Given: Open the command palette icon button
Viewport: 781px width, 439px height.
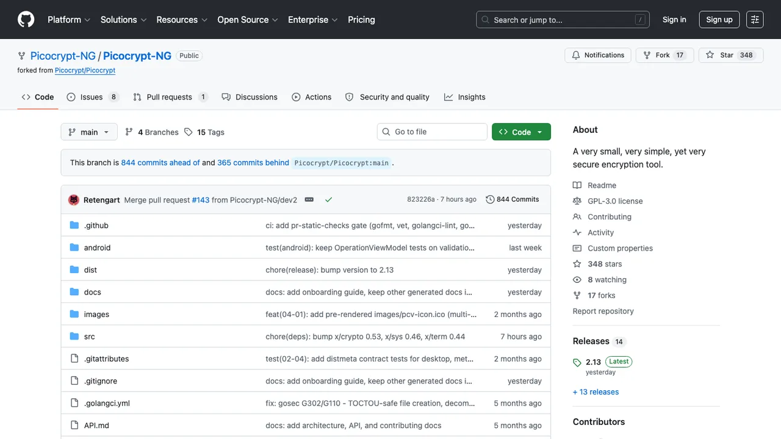Looking at the screenshot, I should (755, 20).
